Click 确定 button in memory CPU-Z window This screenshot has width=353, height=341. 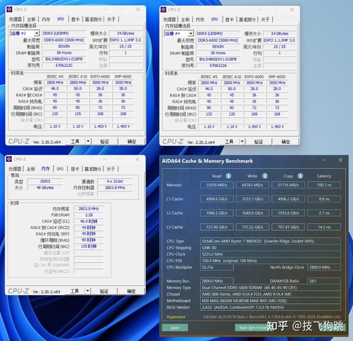point(131,291)
